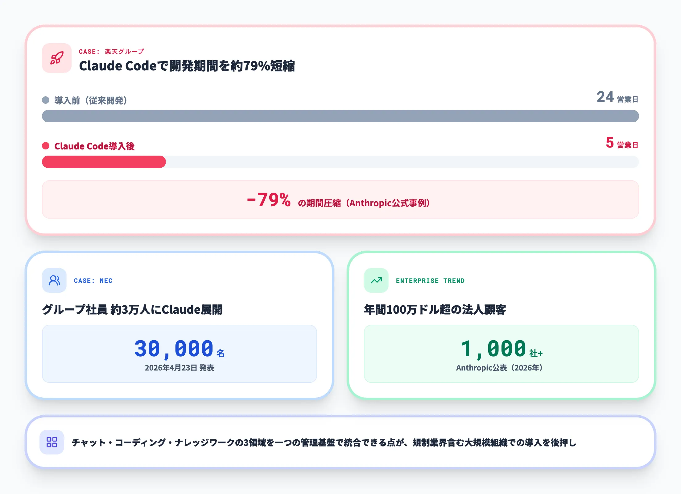Click the rocket icon in the Rakuten case card
Screen dimensions: 681x494
pyautogui.click(x=57, y=58)
